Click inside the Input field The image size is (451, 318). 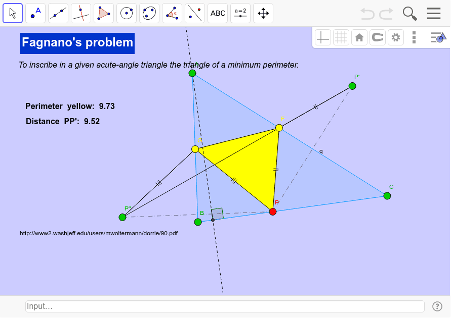click(225, 306)
